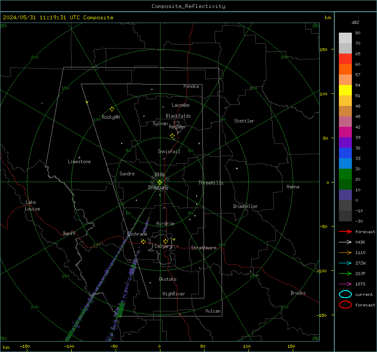Click the Sundre town label
Image resolution: width=377 pixels, height=352 pixels.
point(127,173)
